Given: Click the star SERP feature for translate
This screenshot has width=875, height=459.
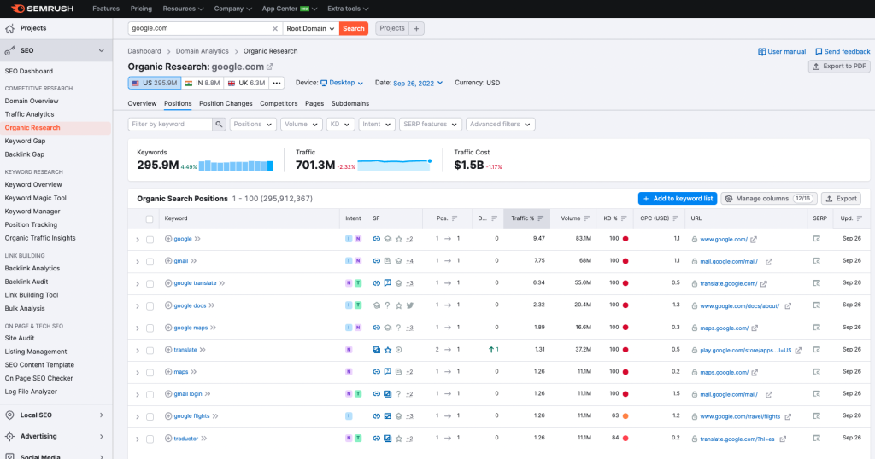Looking at the screenshot, I should [387, 350].
